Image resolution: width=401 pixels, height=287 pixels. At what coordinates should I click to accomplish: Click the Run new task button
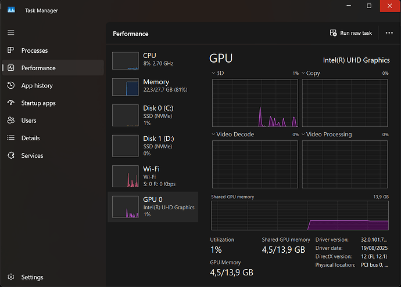click(x=351, y=33)
